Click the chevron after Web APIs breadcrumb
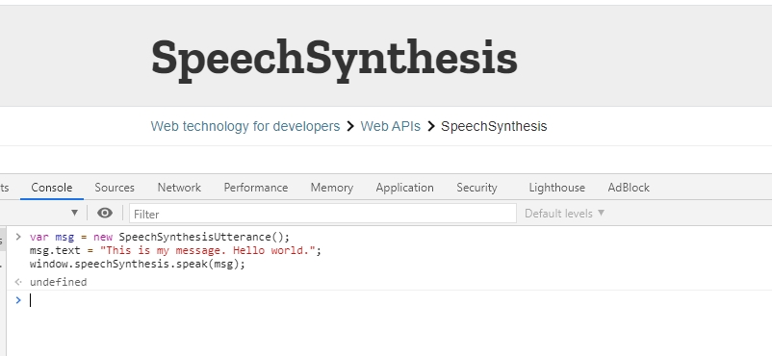Viewport: 772px width, 356px height. [x=431, y=127]
